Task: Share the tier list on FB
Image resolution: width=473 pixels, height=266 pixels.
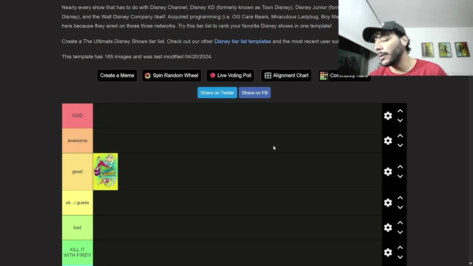Action: point(255,93)
